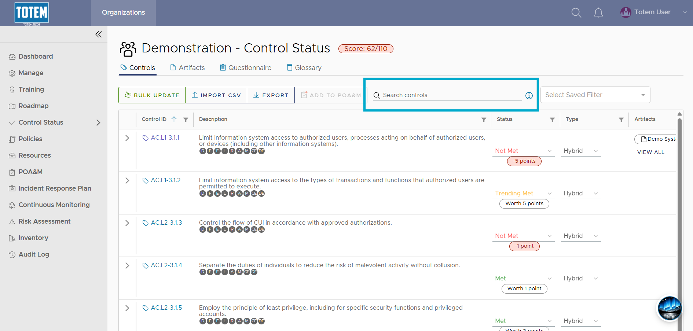Screen dimensions: 693x331
Task: Open Policies in the sidebar
Action: (30, 139)
